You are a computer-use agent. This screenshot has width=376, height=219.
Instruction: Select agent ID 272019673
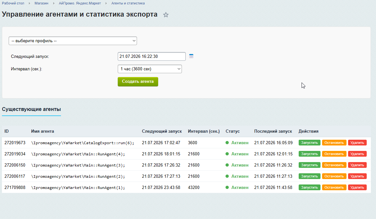15,143
